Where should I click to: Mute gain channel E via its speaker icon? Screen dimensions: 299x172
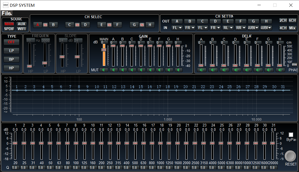(x=150, y=70)
